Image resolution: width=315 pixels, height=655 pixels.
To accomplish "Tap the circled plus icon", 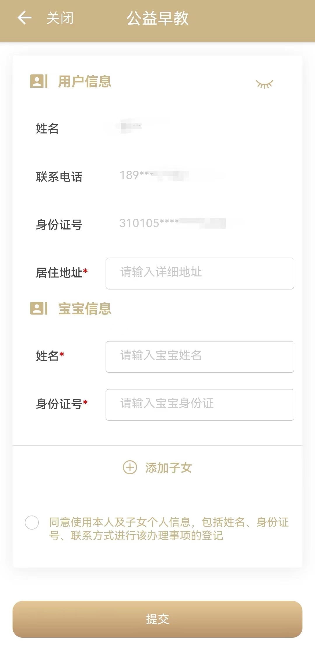I will tap(130, 467).
